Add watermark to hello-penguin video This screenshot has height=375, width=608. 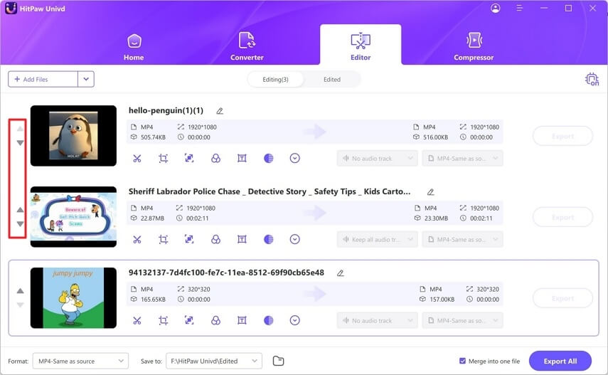point(242,159)
